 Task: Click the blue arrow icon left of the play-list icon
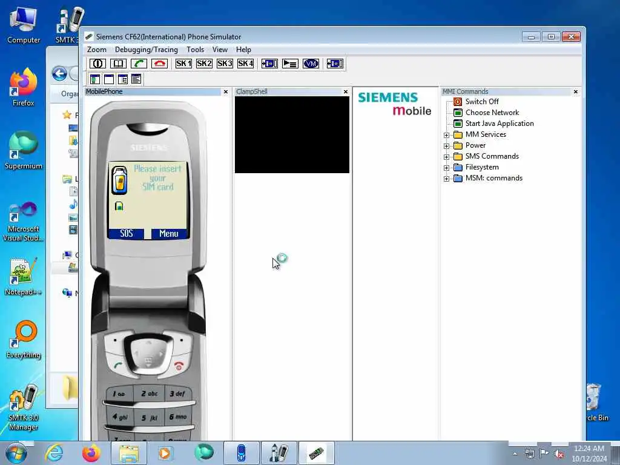pyautogui.click(x=269, y=64)
